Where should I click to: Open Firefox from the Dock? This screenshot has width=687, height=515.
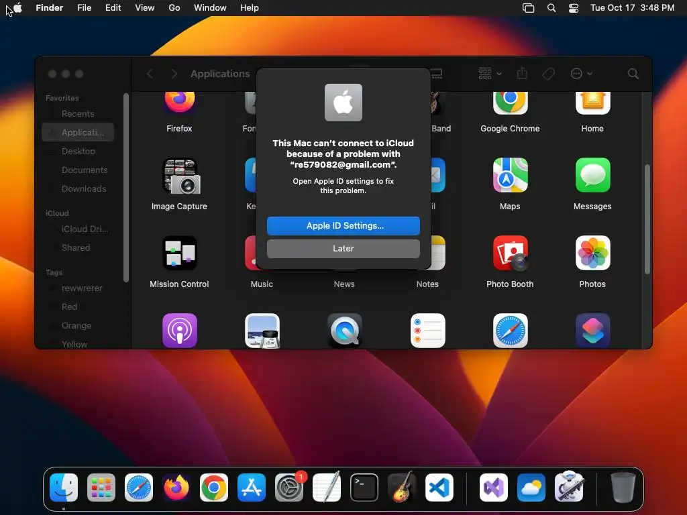click(176, 488)
